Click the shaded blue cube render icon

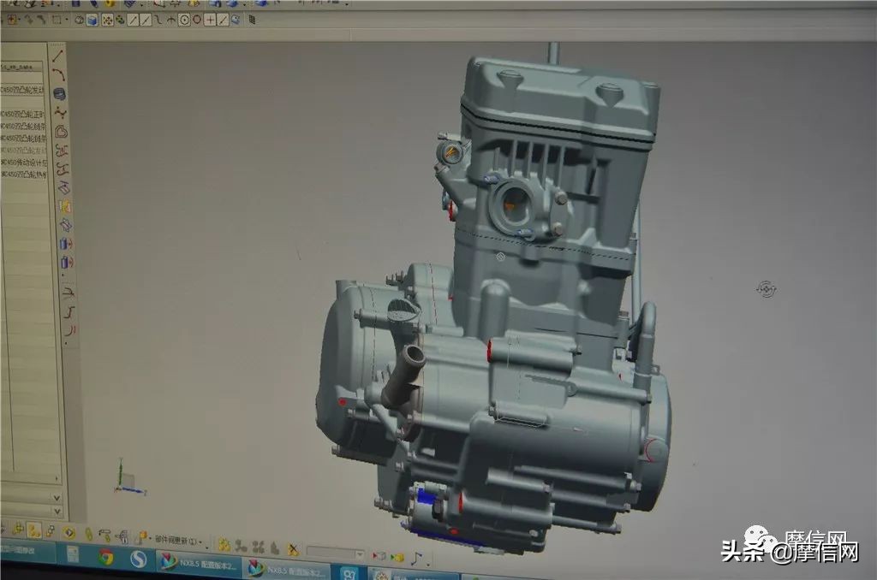92,19
